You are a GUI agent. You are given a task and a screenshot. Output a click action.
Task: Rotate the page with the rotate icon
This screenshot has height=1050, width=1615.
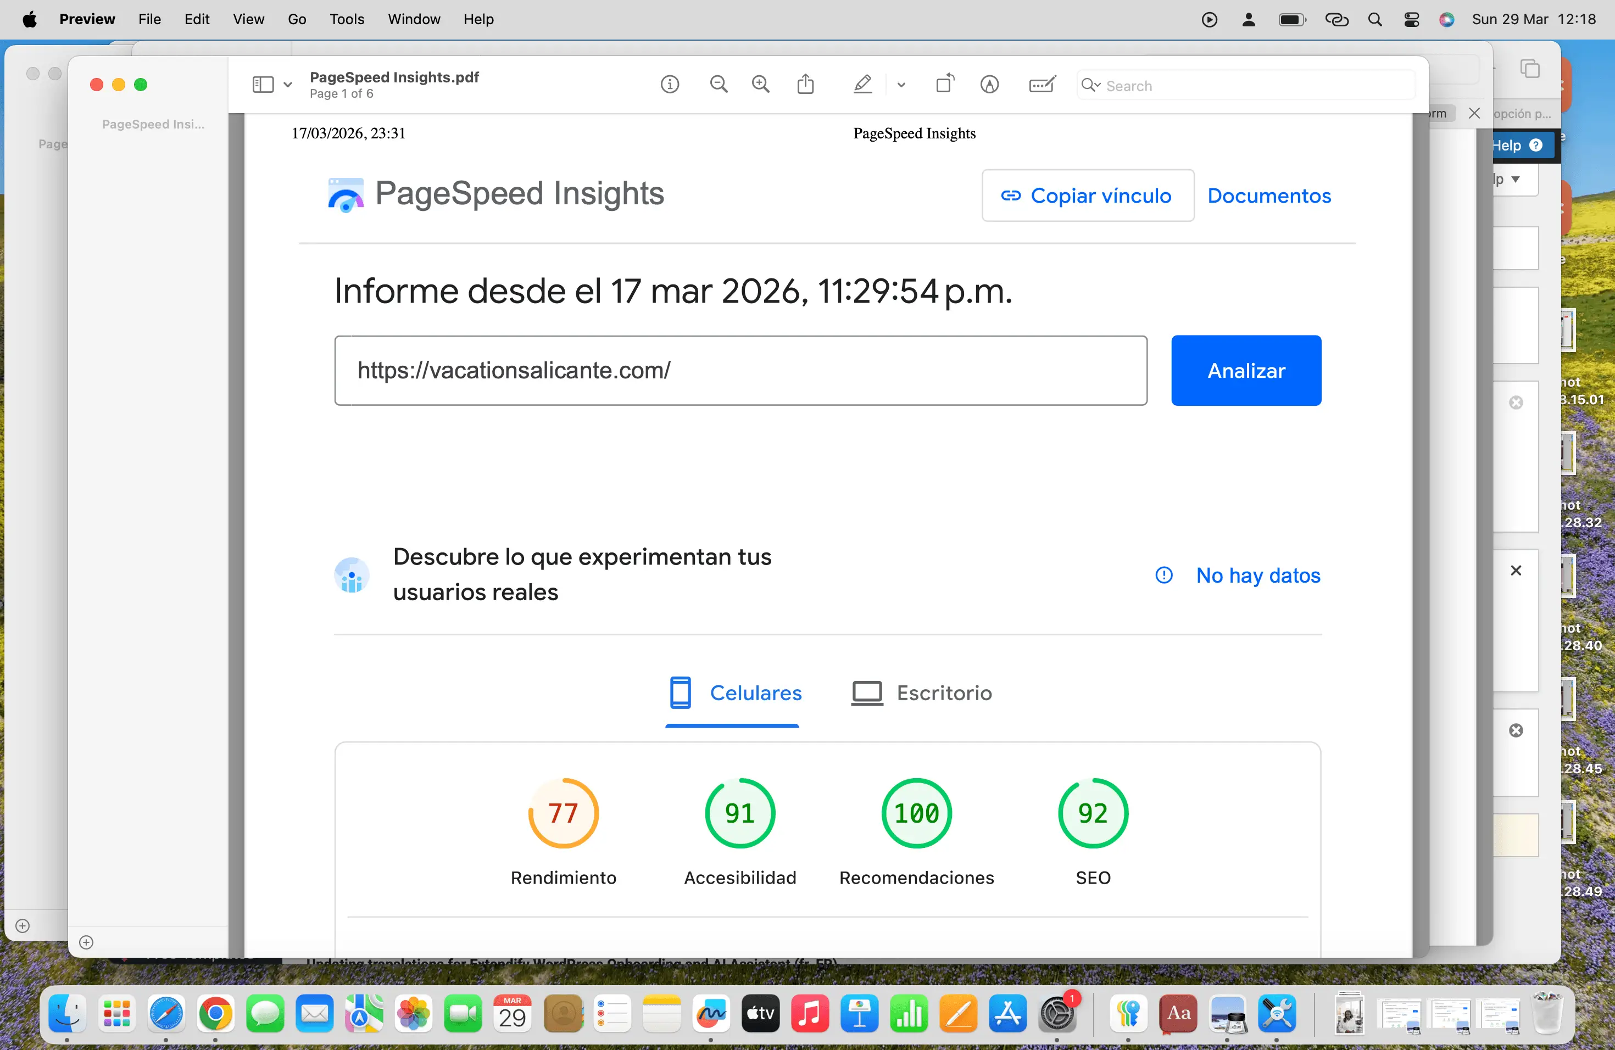tap(945, 84)
